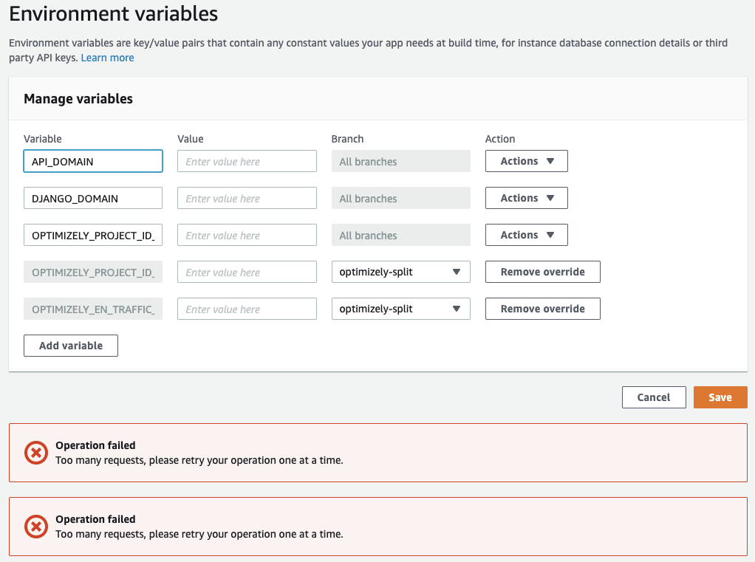
Task: Select the DJANGO_DOMAIN variable name field
Action: coord(92,198)
